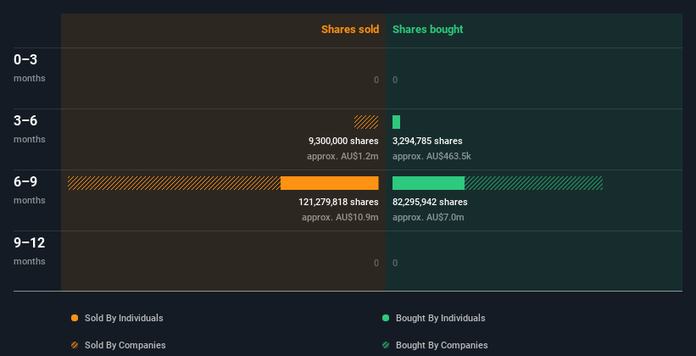Viewport: 696px width, 356px height.
Task: Click the small green bar in 3–6 months
Action: [396, 122]
